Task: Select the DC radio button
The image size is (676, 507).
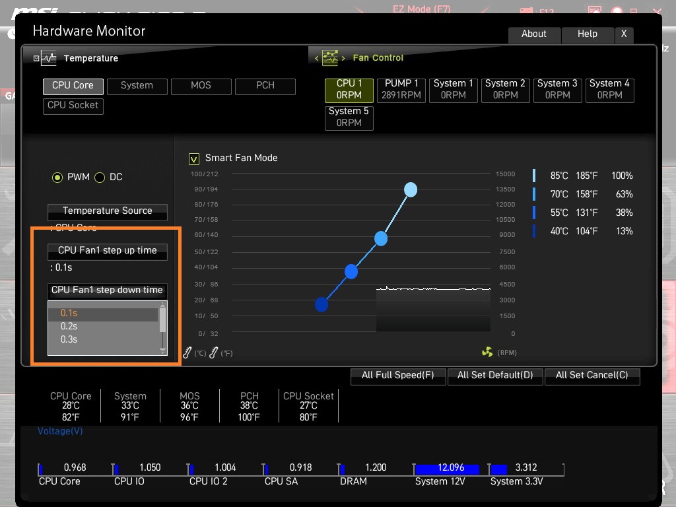Action: 100,177
